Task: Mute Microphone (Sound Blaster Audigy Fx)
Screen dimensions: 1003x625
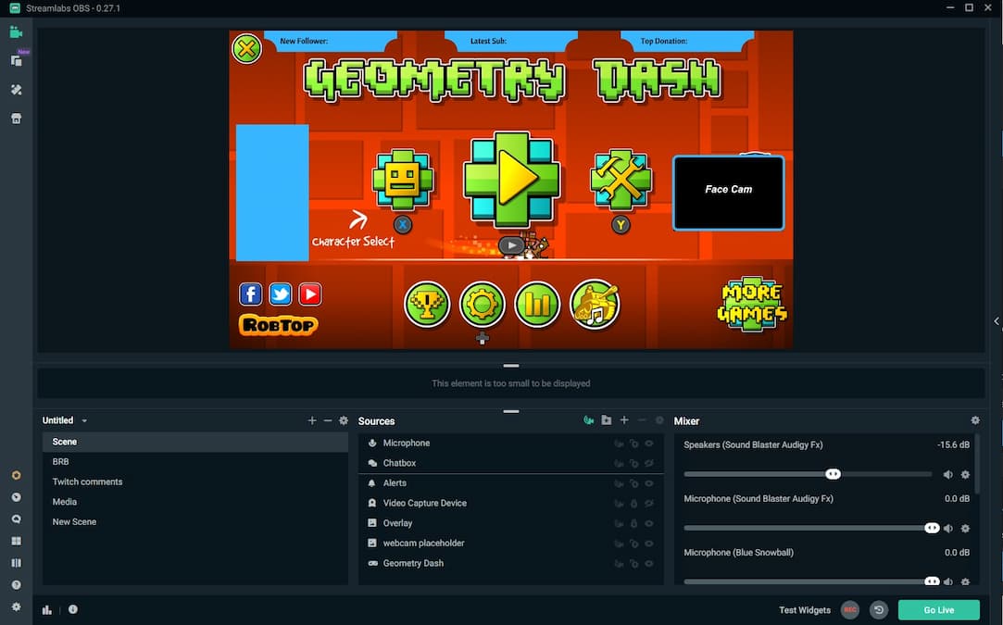Action: 948,529
